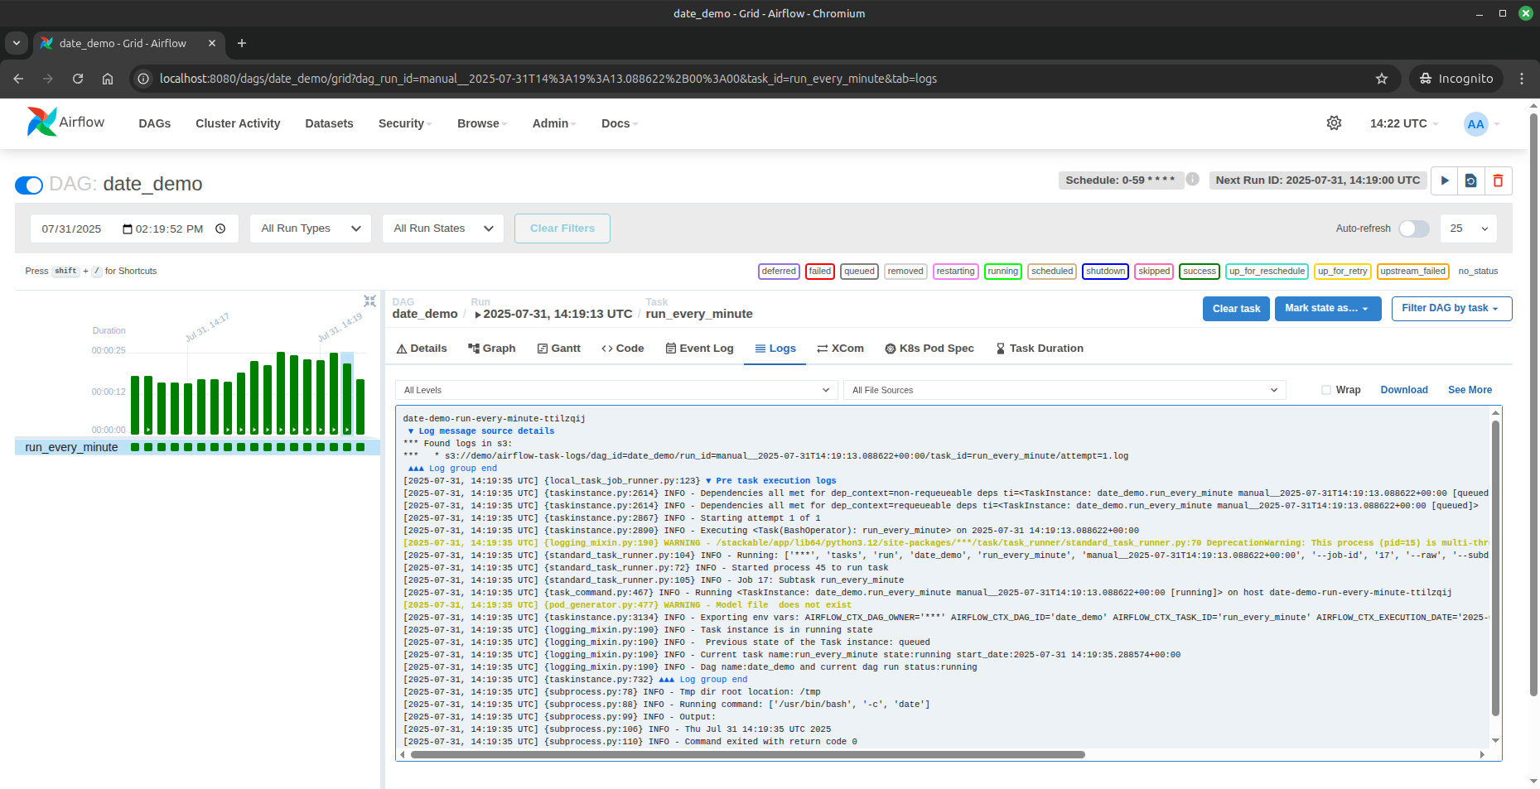Click the Reparse DAG refresh icon

click(1471, 180)
